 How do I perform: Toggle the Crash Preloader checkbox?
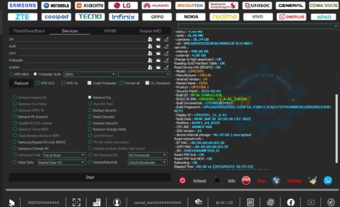pyautogui.click(x=89, y=83)
